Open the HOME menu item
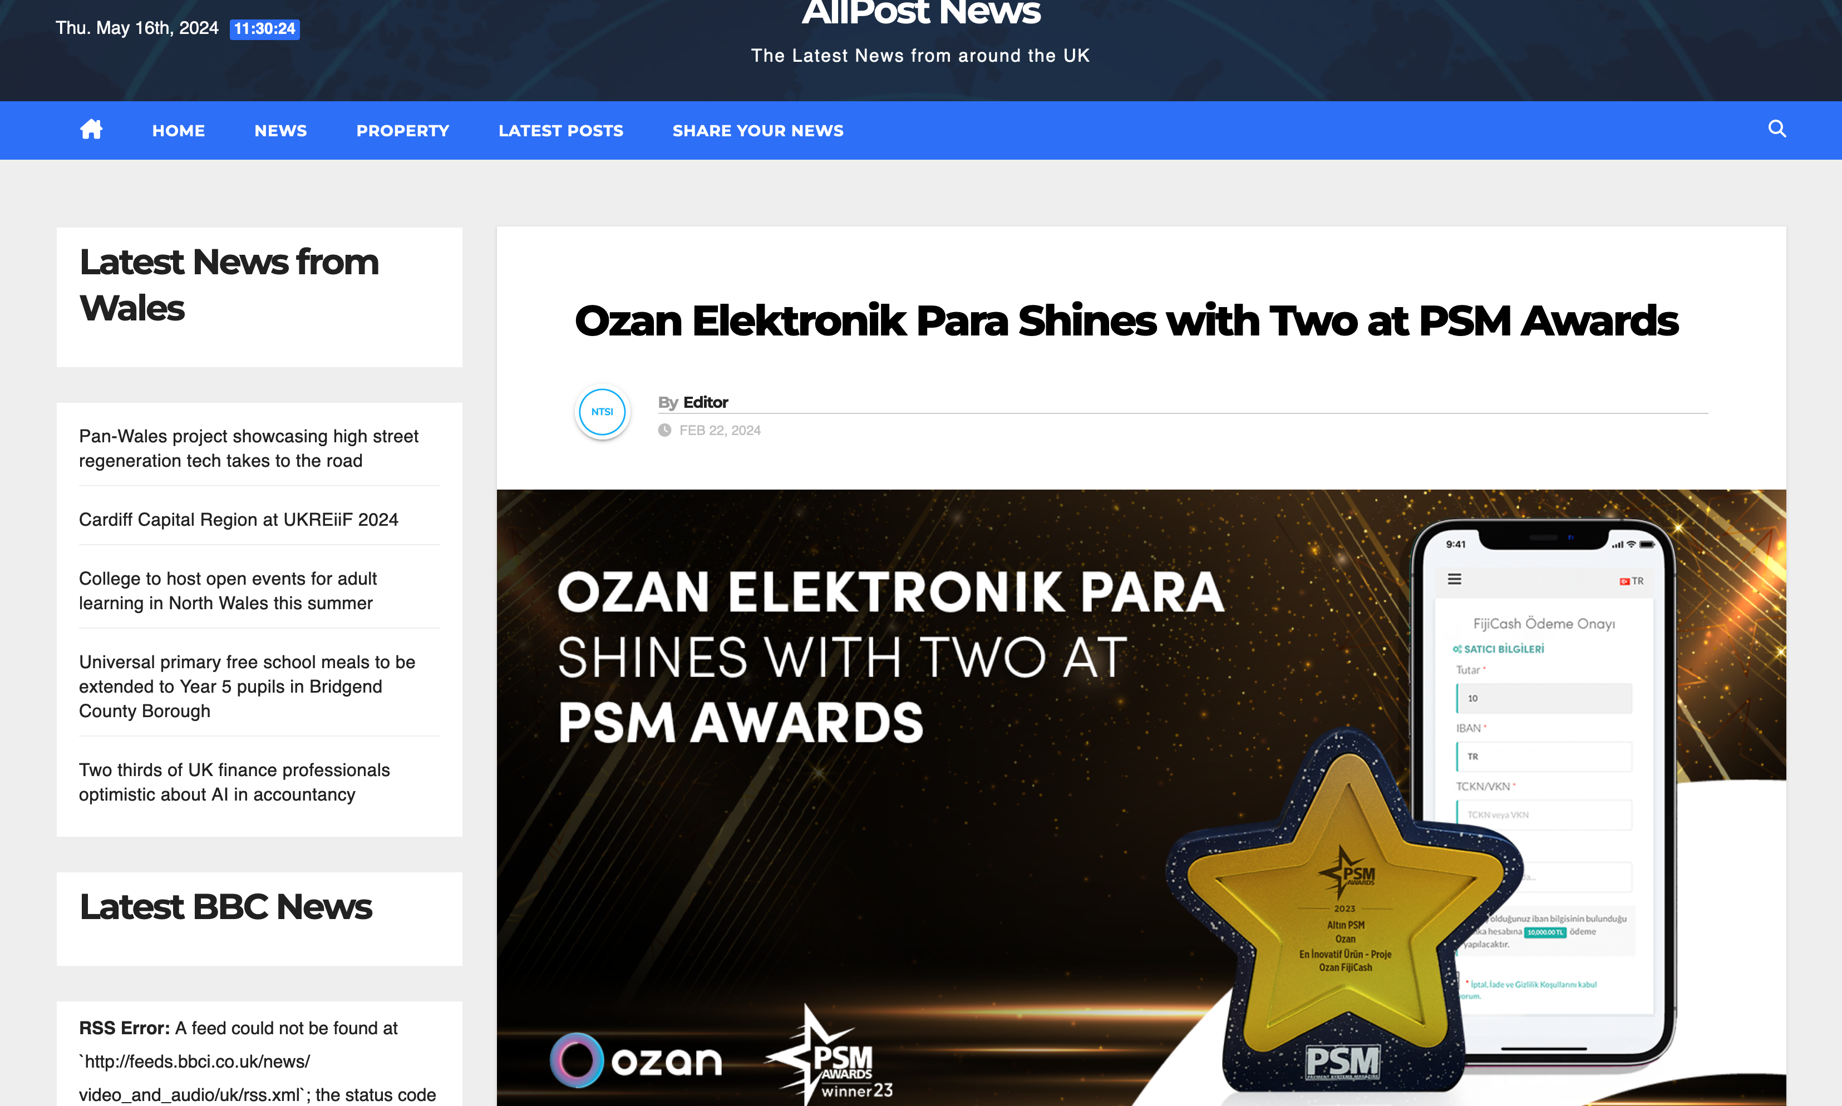Image resolution: width=1842 pixels, height=1106 pixels. click(178, 130)
